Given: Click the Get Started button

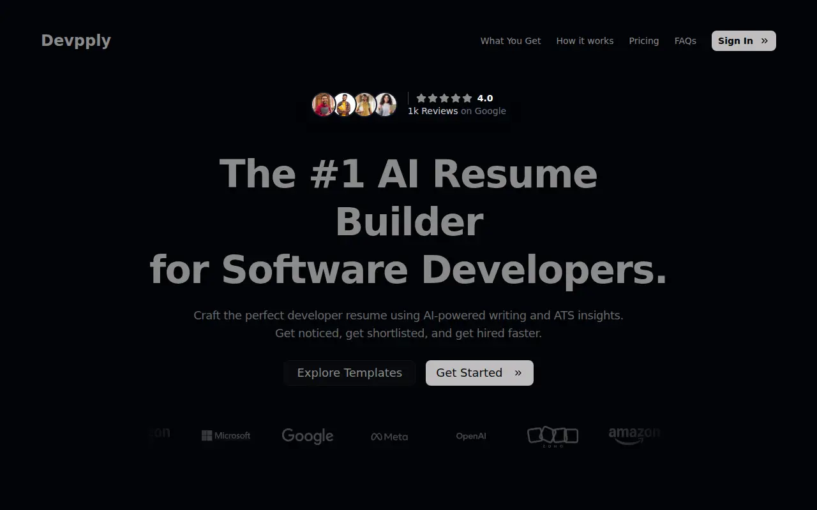Looking at the screenshot, I should coord(479,373).
